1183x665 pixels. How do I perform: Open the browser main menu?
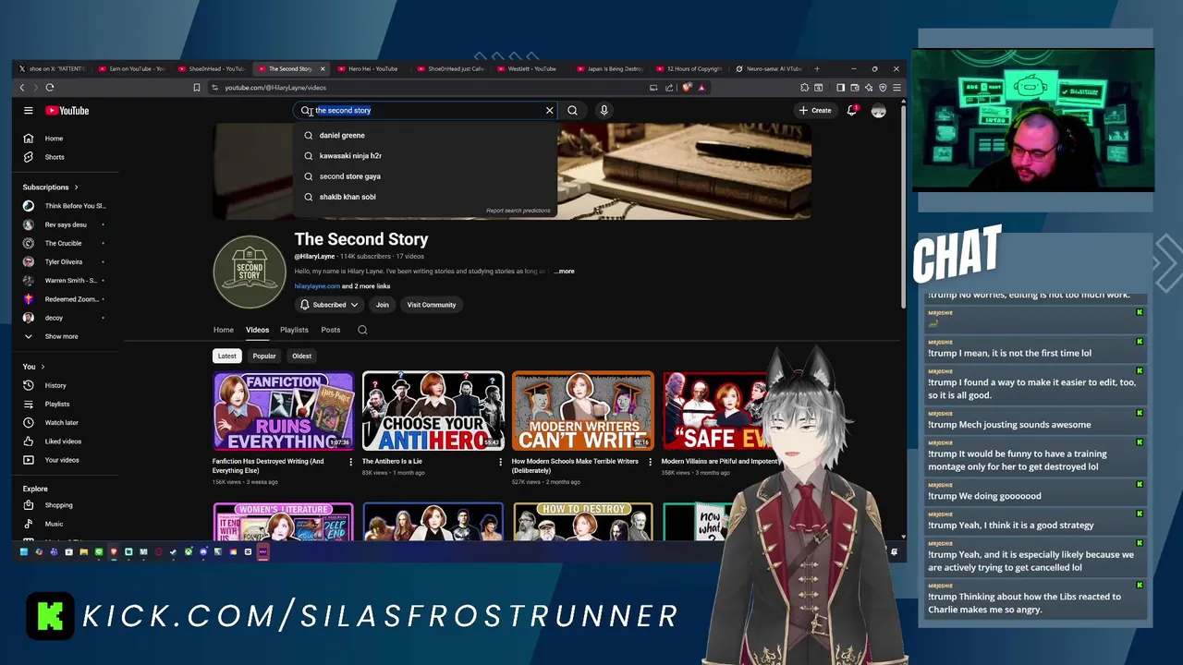896,88
